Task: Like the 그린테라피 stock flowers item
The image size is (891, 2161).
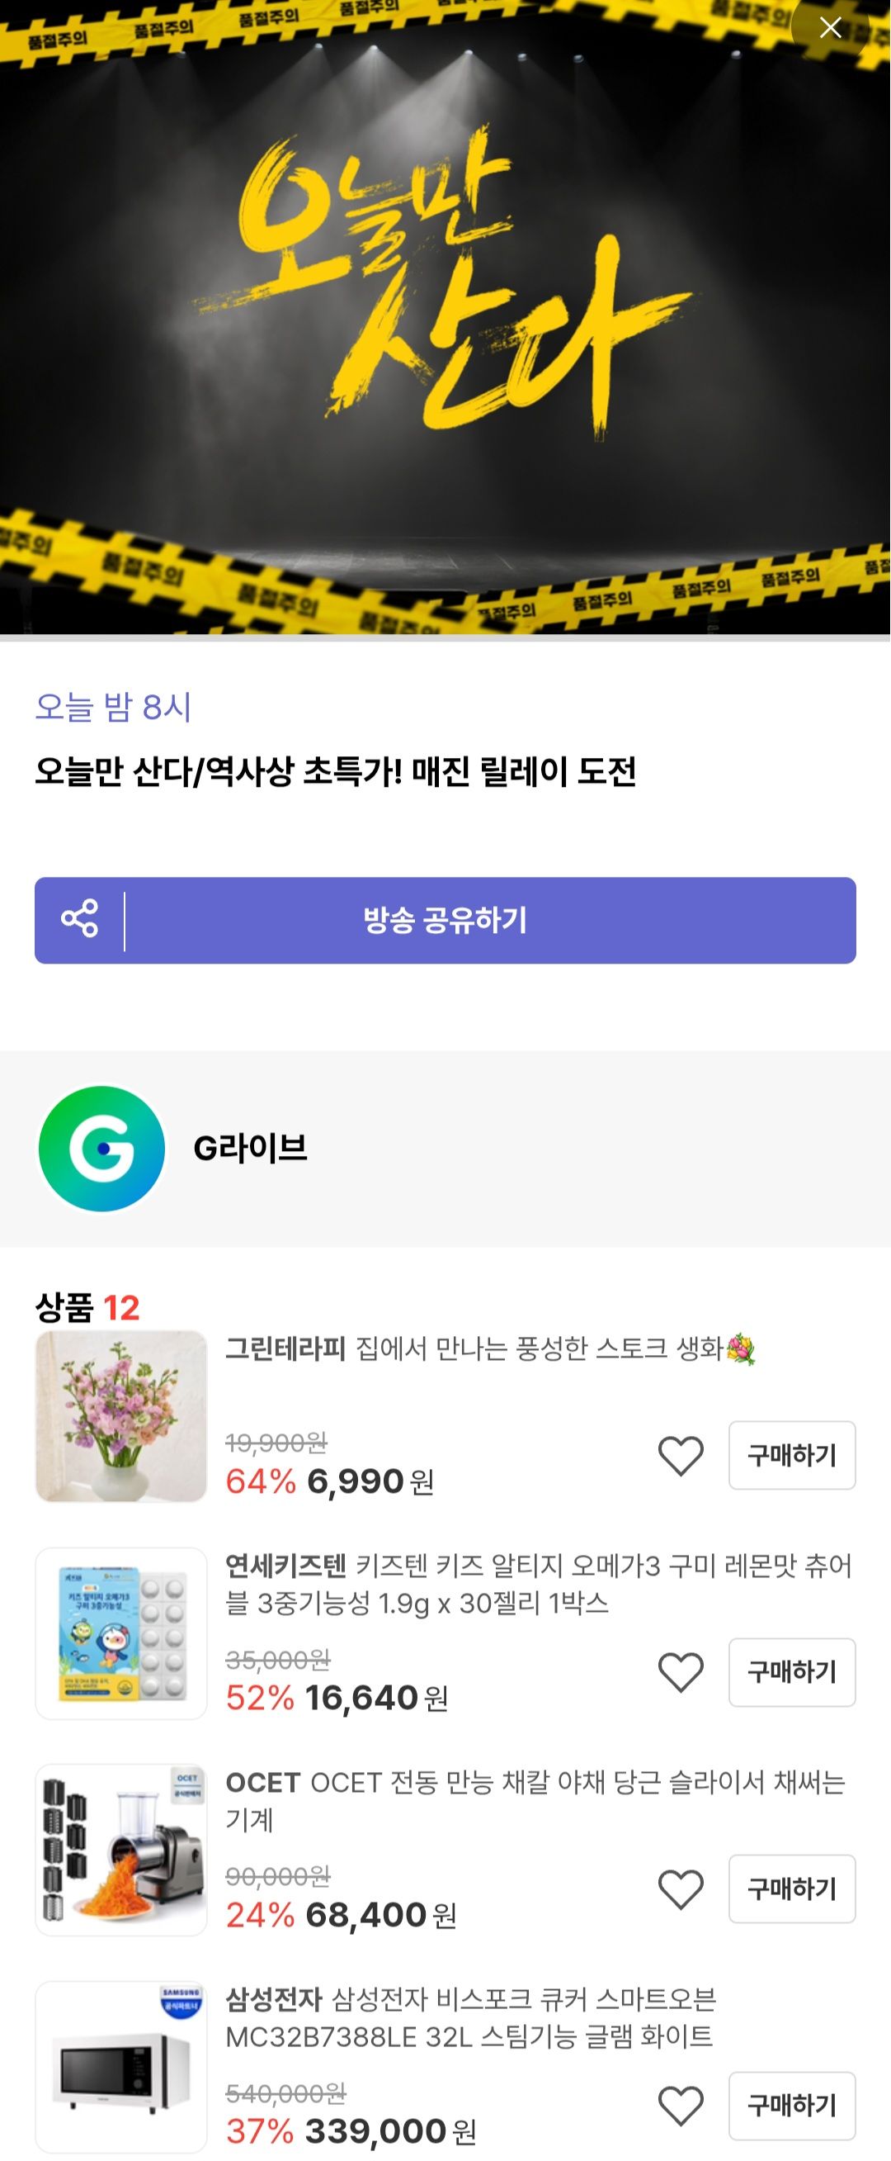Action: 680,1456
